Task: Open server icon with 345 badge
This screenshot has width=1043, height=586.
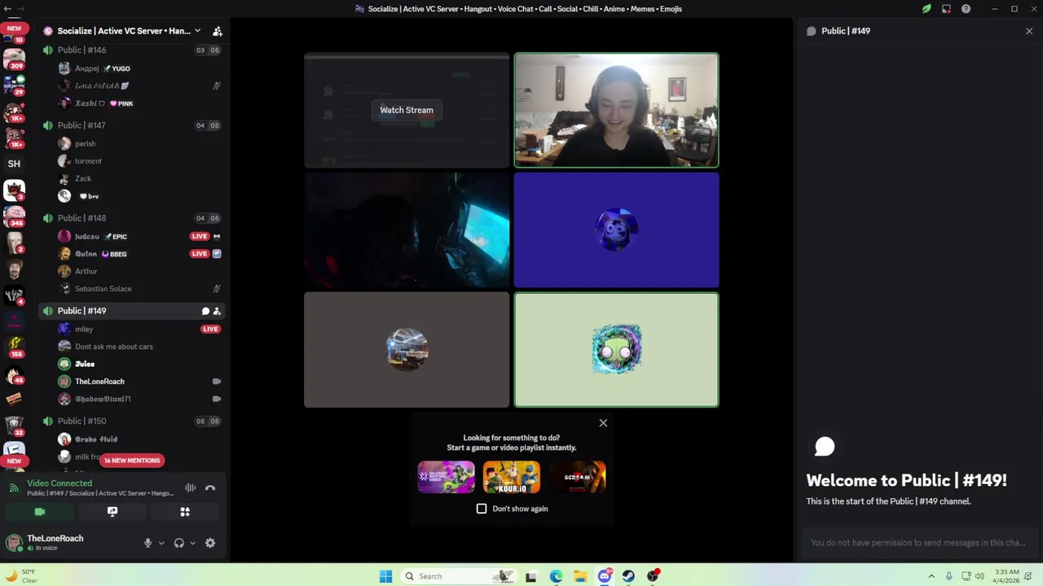Action: tap(14, 216)
